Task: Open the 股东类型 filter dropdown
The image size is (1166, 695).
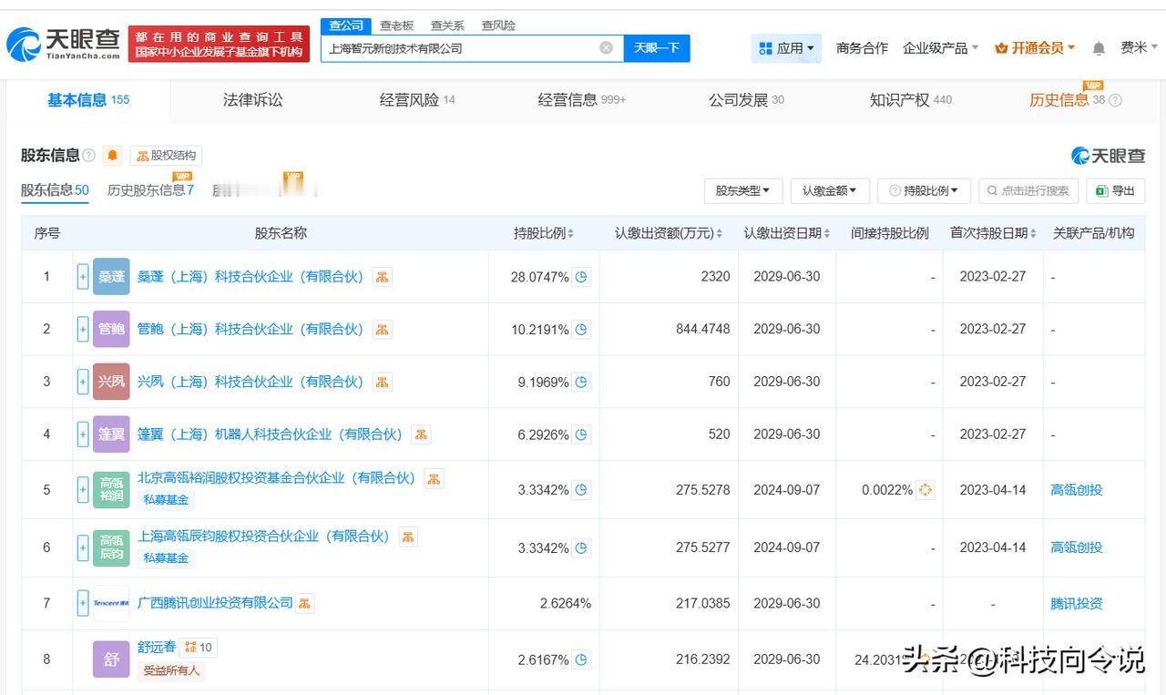Action: point(742,190)
